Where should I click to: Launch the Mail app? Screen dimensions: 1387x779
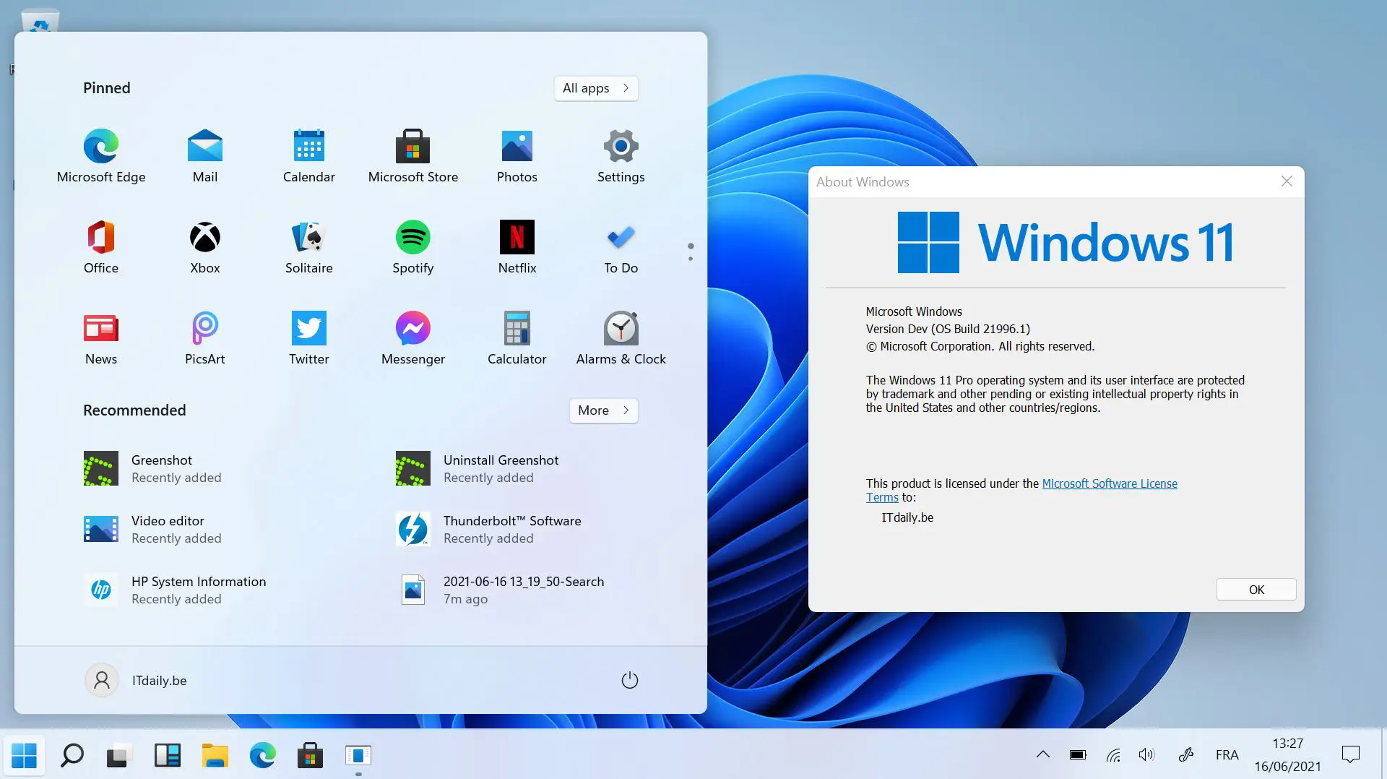coord(205,156)
